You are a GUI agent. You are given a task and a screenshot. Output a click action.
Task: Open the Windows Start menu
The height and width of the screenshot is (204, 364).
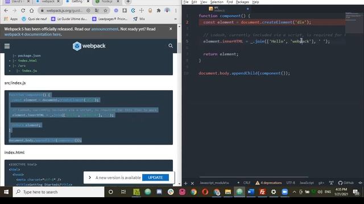(6, 192)
